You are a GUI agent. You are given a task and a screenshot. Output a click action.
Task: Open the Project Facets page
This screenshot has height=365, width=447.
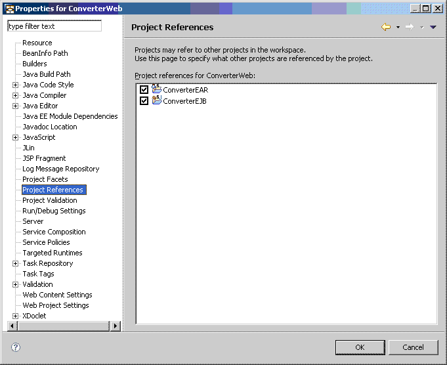click(x=45, y=179)
